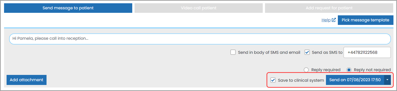Click the 'Send in body of SMS and email' label text
397x91 pixels.
tap(269, 52)
